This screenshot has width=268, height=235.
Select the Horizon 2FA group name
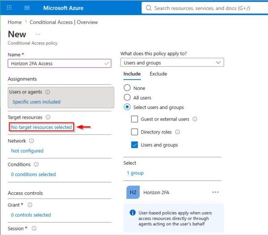click(x=156, y=192)
